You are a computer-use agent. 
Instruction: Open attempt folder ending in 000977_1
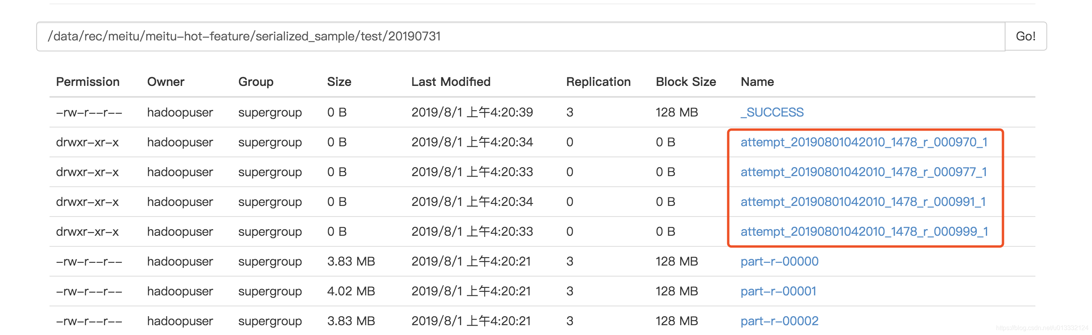(x=864, y=172)
